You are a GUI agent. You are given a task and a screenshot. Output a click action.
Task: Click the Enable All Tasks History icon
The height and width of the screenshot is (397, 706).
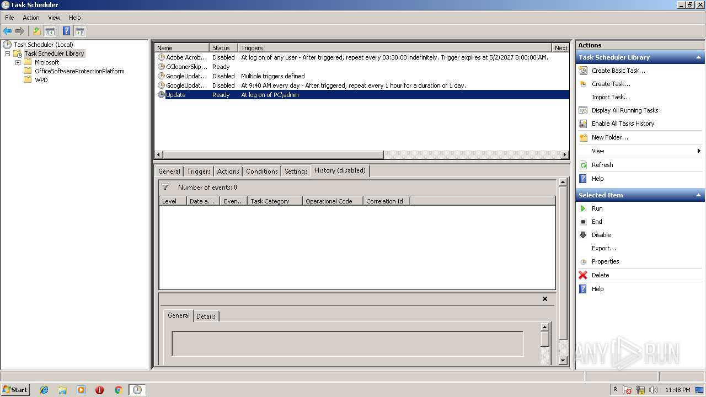pyautogui.click(x=583, y=124)
